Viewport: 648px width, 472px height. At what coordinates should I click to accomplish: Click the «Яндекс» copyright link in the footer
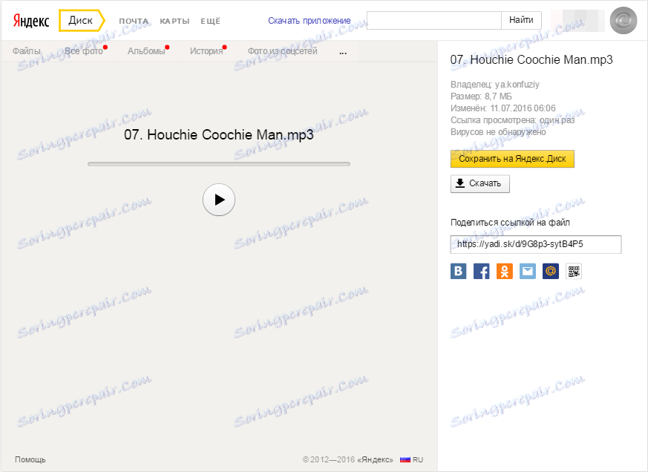click(376, 459)
